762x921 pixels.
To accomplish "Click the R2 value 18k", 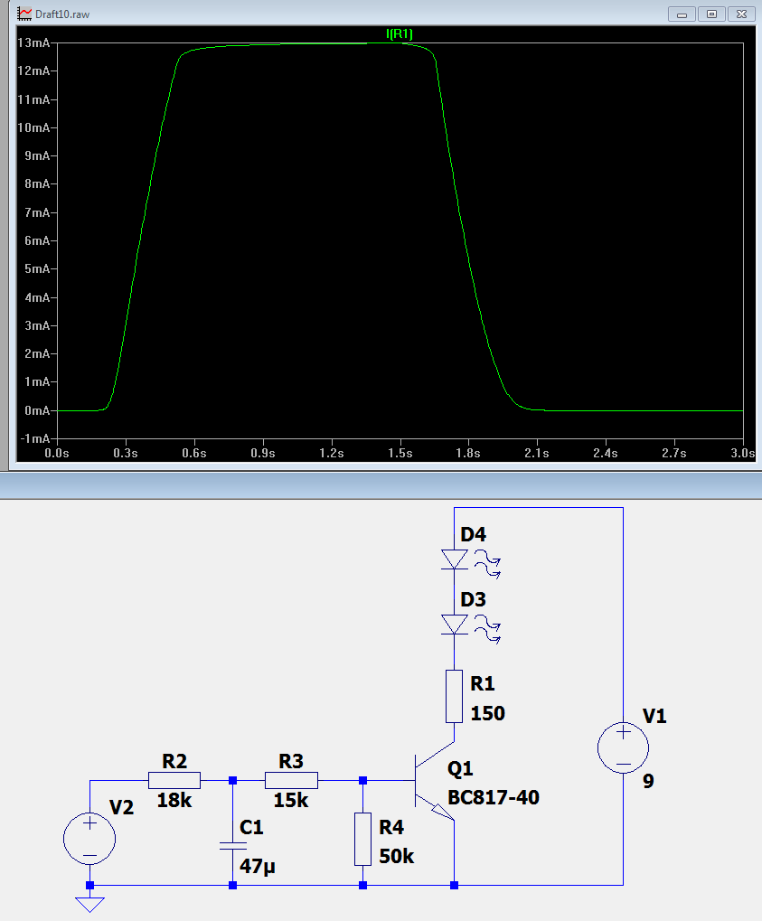I will tap(174, 800).
